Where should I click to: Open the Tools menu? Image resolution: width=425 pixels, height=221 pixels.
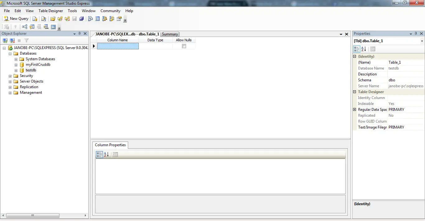coord(72,11)
